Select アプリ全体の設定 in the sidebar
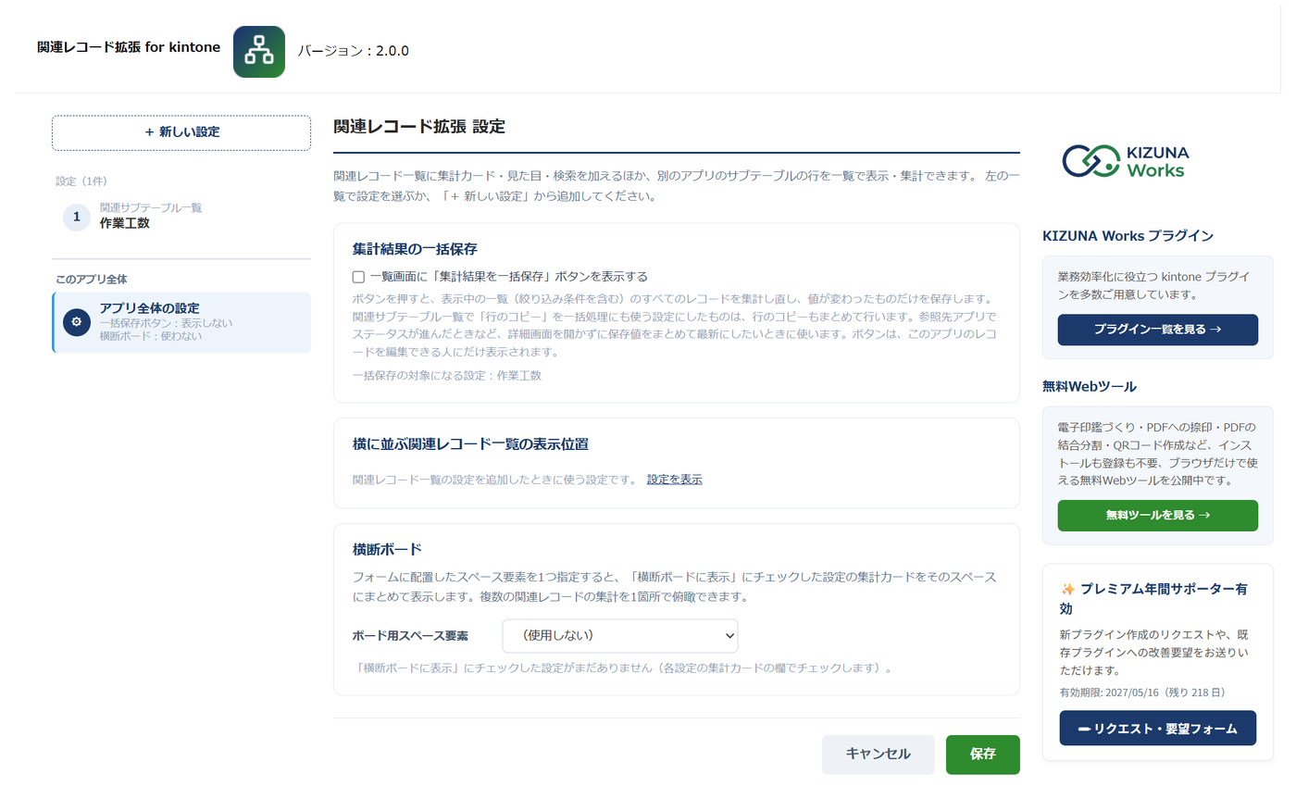 click(x=181, y=322)
